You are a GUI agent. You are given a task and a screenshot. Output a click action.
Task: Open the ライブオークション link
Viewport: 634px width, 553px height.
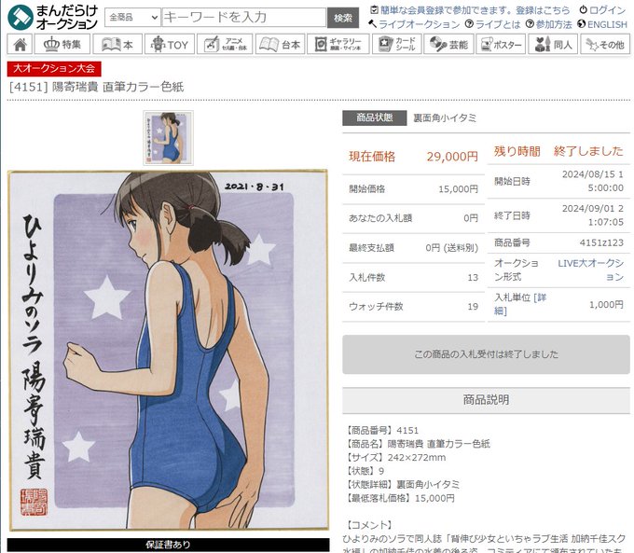click(419, 24)
